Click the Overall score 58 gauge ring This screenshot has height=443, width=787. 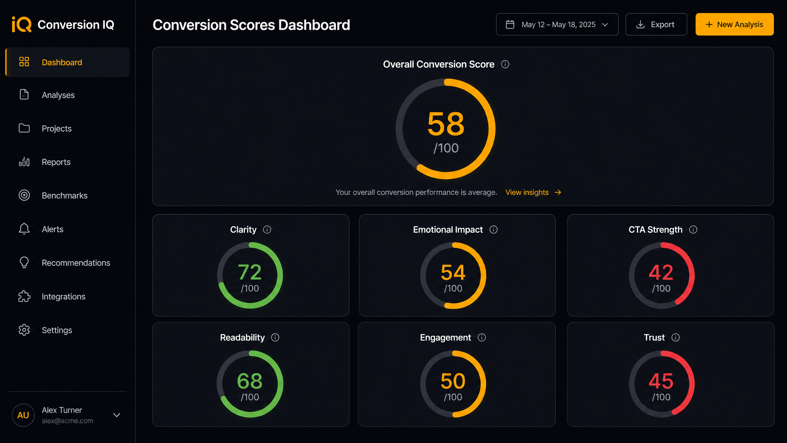click(x=446, y=129)
